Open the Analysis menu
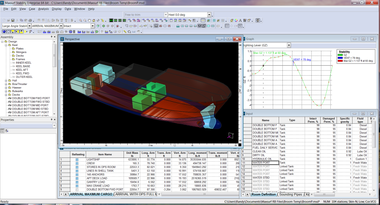This screenshot has height=205, width=380. [x=43, y=9]
